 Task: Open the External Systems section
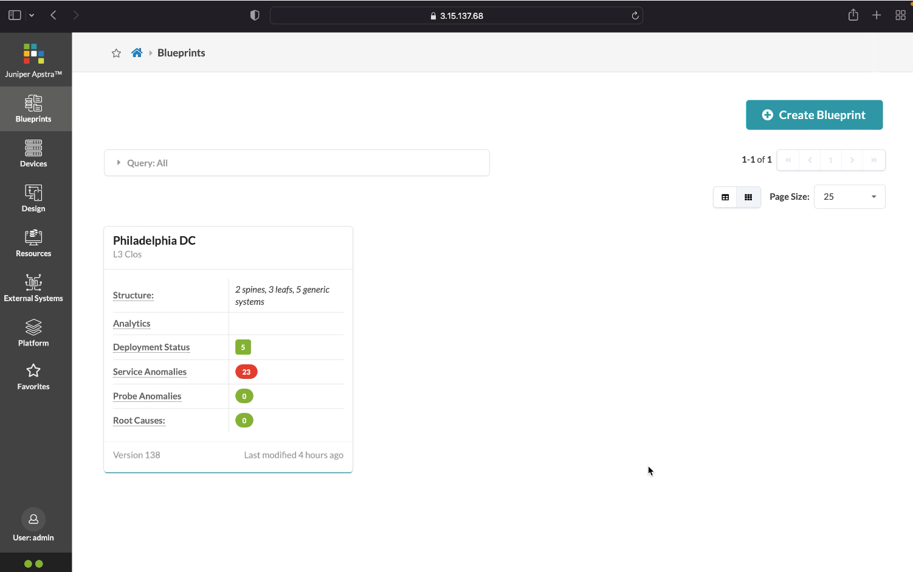pos(33,288)
